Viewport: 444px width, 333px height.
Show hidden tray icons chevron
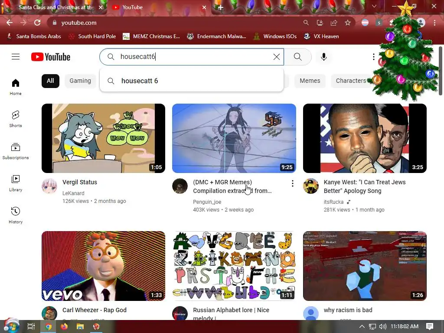pos(362,326)
